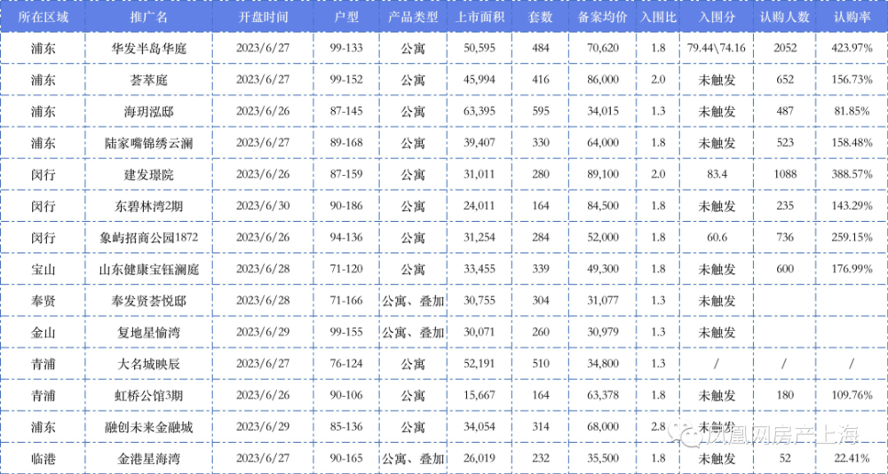Screen dimensions: 888x474
Task: Click the 86,000 average price cell
Action: tap(602, 80)
